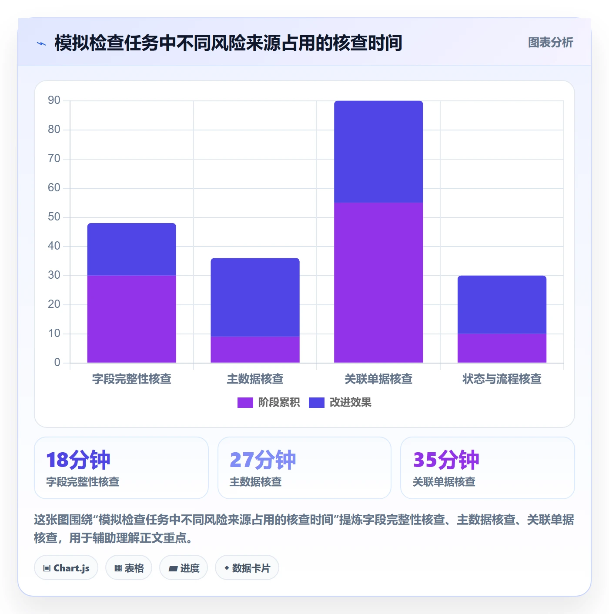The width and height of the screenshot is (609, 614).
Task: Toggle the 阶段累积 legend purple swatch
Action: tap(245, 403)
